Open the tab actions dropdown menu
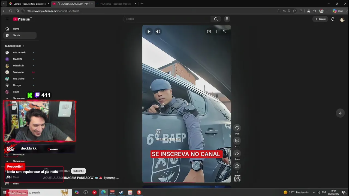The height and width of the screenshot is (196, 349). tap(4, 4)
